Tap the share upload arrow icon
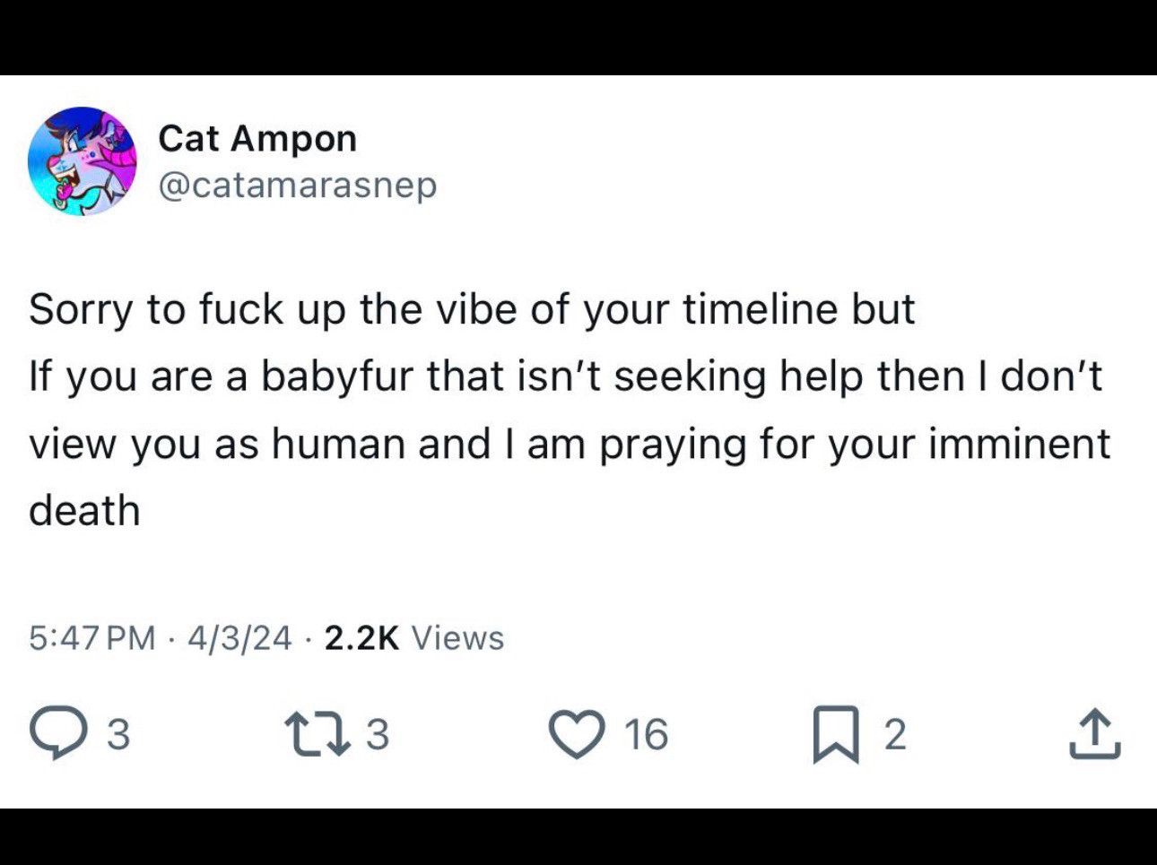This screenshot has height=865, width=1157. 1094,733
